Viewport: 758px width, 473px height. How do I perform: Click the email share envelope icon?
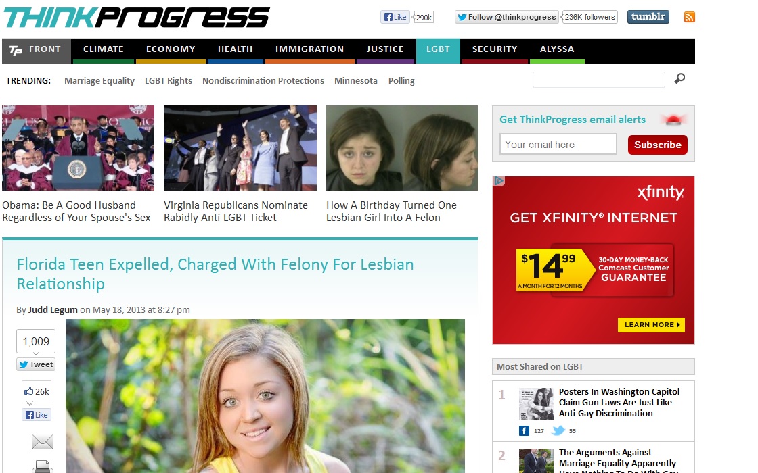[43, 442]
